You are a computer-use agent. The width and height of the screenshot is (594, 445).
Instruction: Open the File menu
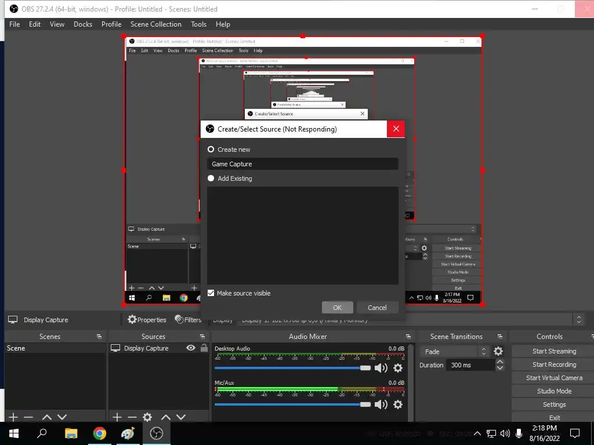[15, 24]
